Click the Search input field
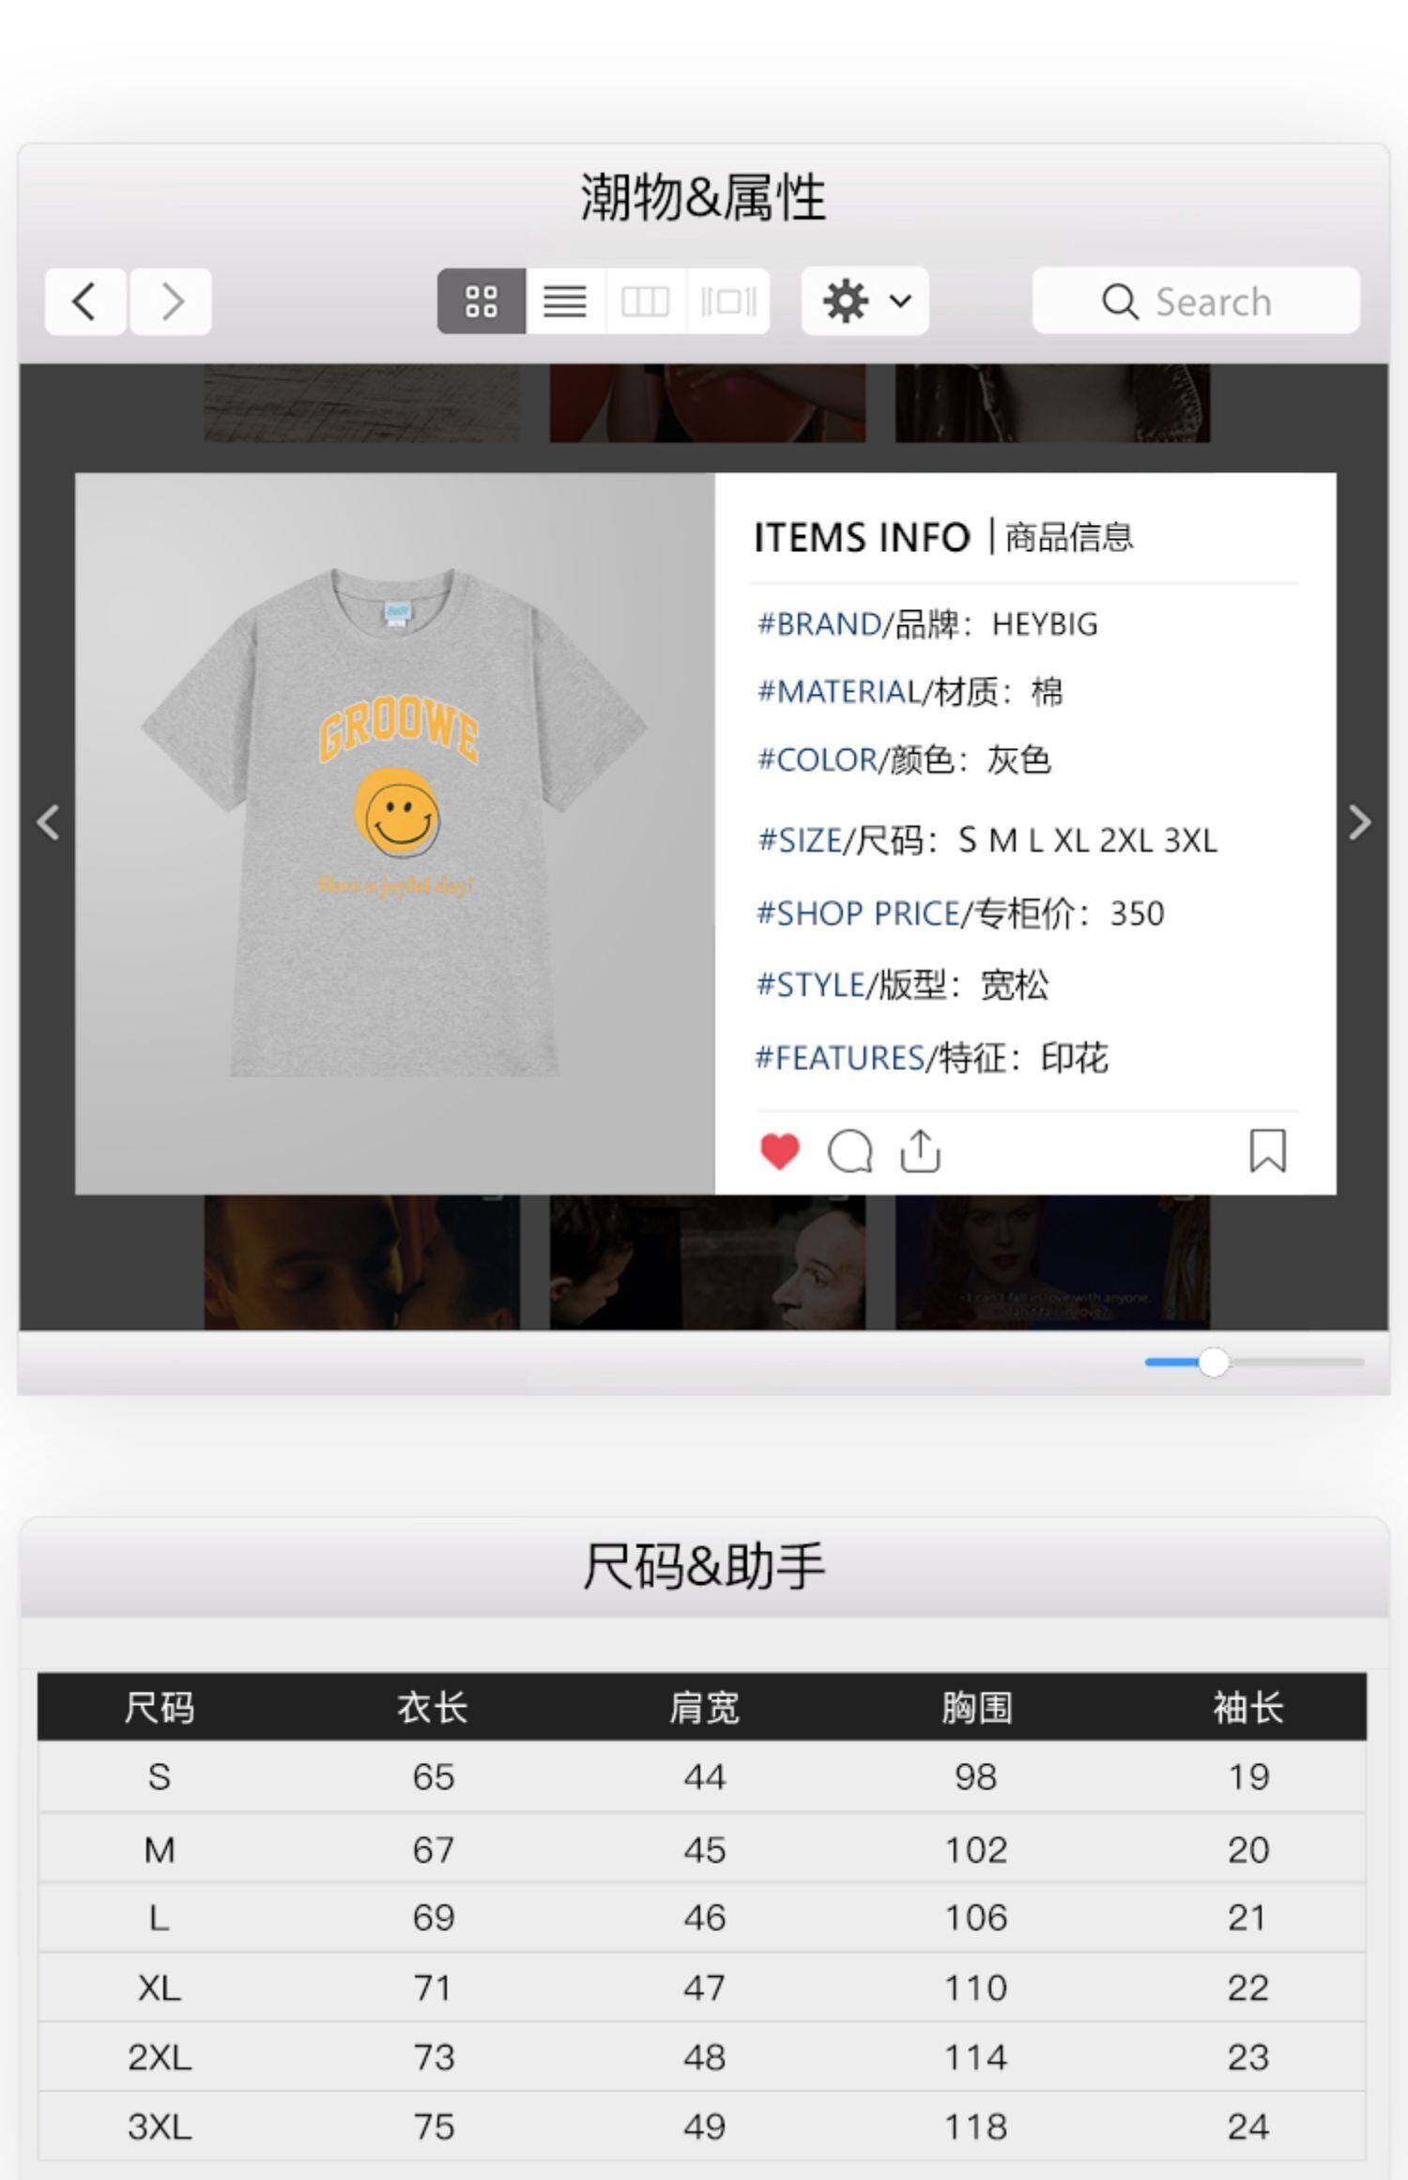This screenshot has height=2180, width=1408. [x=1196, y=301]
